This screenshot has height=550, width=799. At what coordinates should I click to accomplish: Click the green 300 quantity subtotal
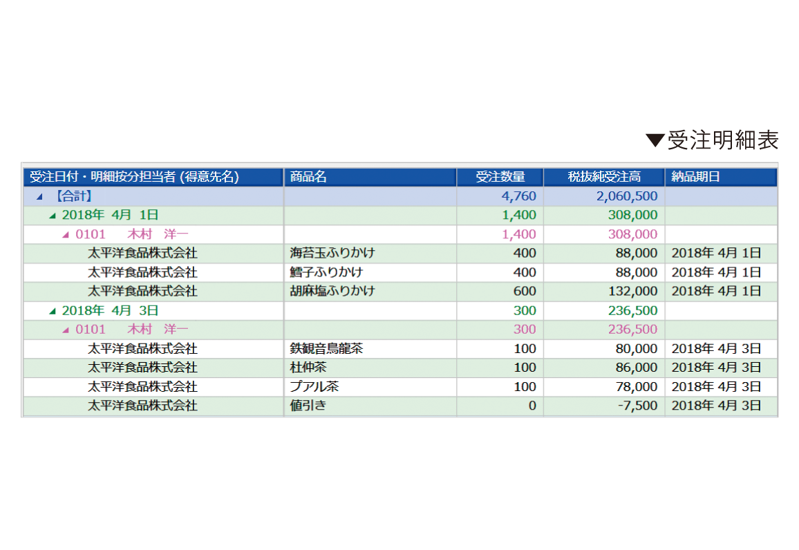[x=525, y=311]
